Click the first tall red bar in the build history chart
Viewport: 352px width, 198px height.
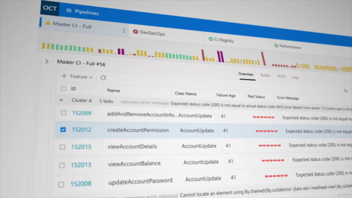203,55
